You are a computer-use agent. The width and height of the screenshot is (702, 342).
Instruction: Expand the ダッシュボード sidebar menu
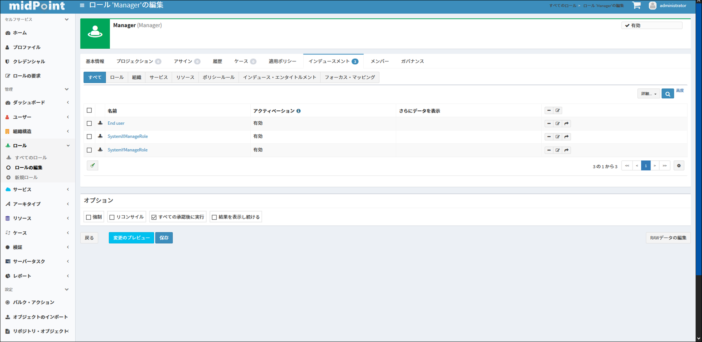coord(38,103)
